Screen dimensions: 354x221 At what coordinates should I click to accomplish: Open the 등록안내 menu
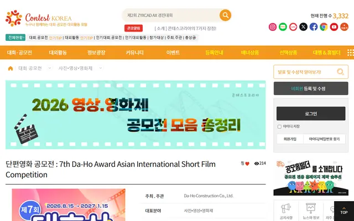(x=214, y=52)
